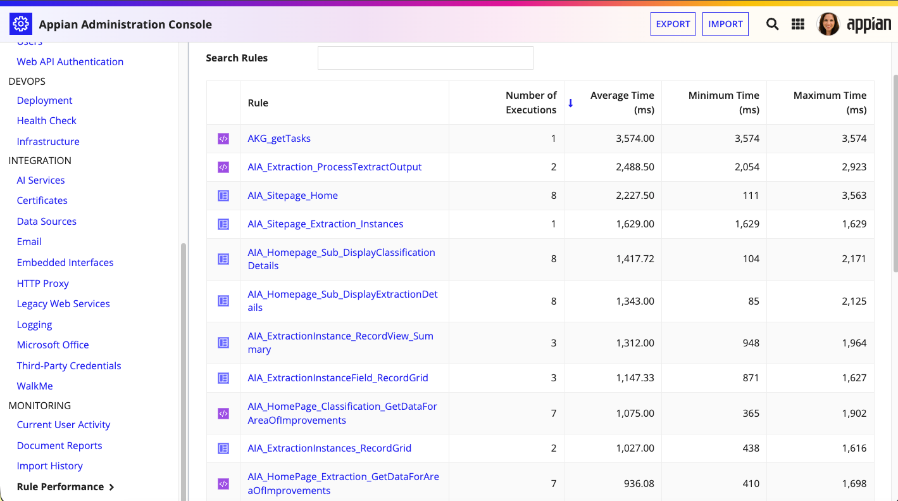Sort by Average Time (ms) column header

[622, 103]
